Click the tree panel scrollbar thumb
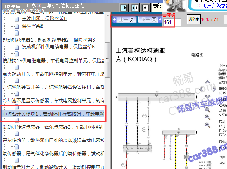This screenshot has height=169, width=227. click(107, 60)
